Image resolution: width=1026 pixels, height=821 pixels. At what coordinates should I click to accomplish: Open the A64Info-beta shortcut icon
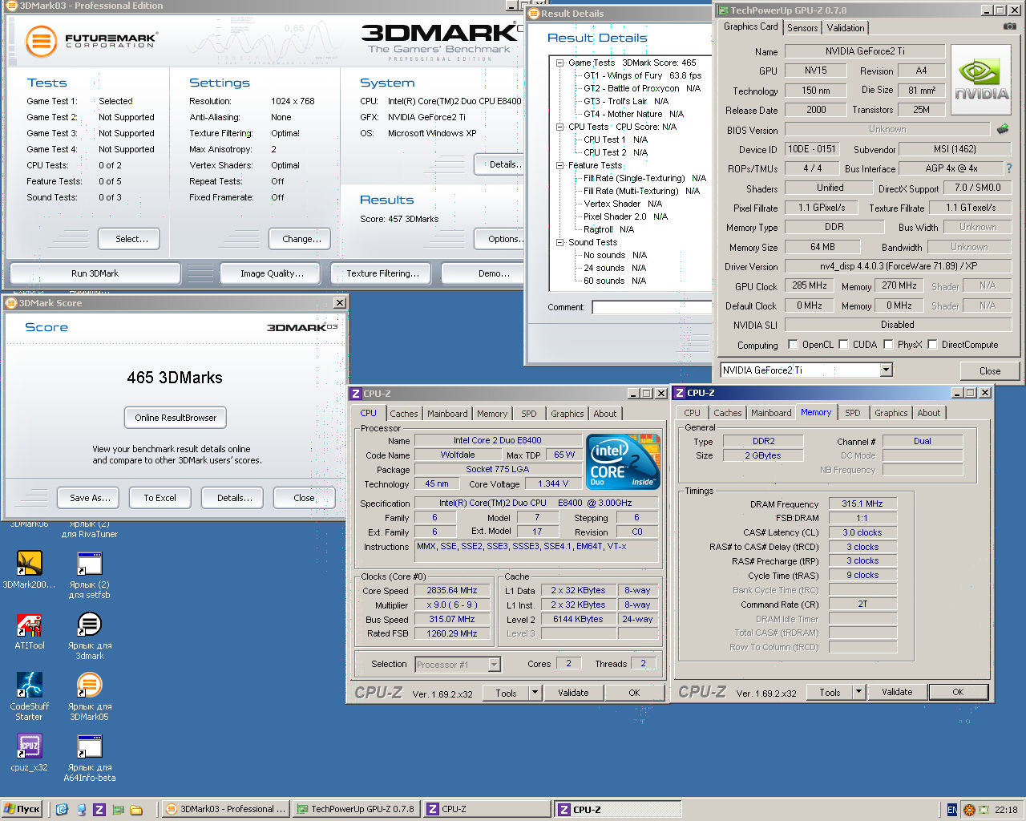click(89, 746)
